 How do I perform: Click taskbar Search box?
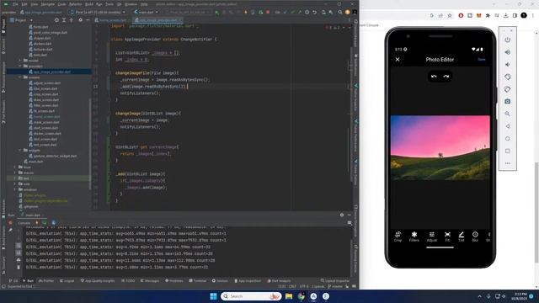pyautogui.click(x=251, y=296)
